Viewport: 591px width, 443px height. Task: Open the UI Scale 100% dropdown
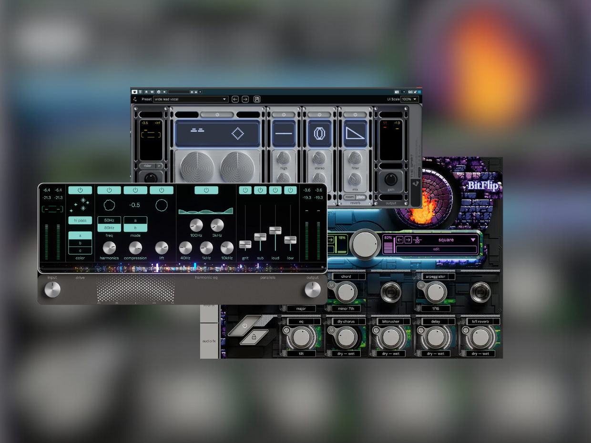[x=409, y=99]
